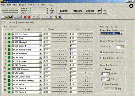Click the red CPU indicator light
Image resolution: width=135 pixels, height=96 pixels.
47,13
